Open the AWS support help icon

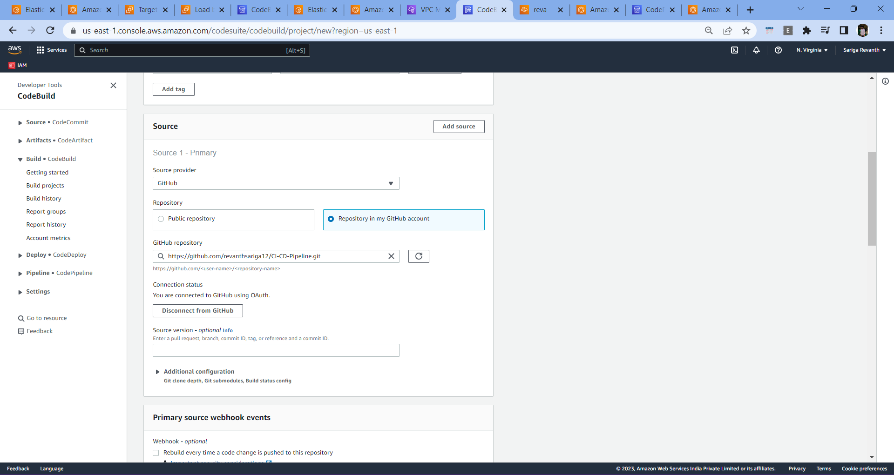point(778,50)
